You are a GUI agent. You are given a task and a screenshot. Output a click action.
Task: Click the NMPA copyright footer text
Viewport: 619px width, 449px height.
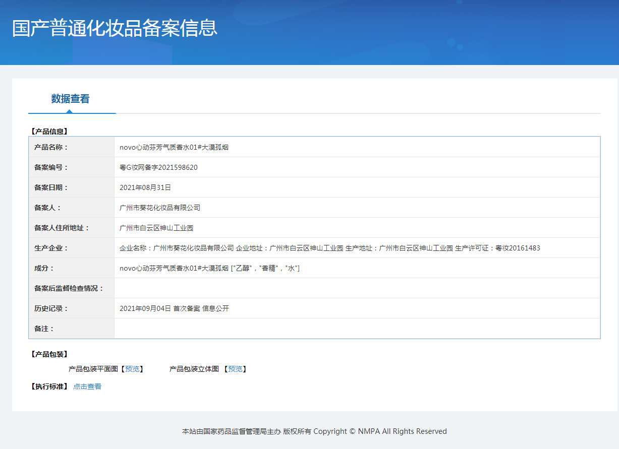314,431
